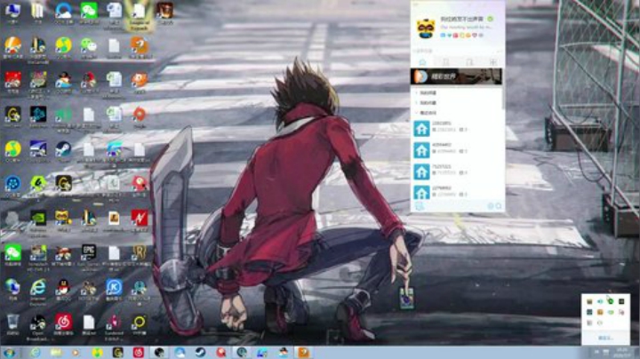Screen dimensions: 640x359
Task: Select the home tab in the YY panel
Action: coord(422,62)
